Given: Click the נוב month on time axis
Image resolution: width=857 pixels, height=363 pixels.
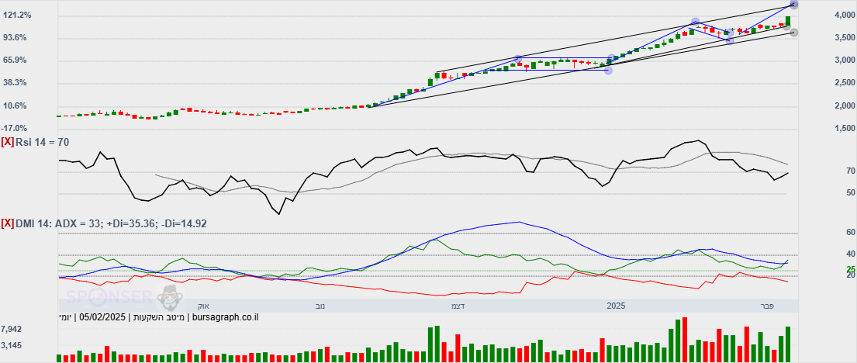Looking at the screenshot, I should (320, 306).
